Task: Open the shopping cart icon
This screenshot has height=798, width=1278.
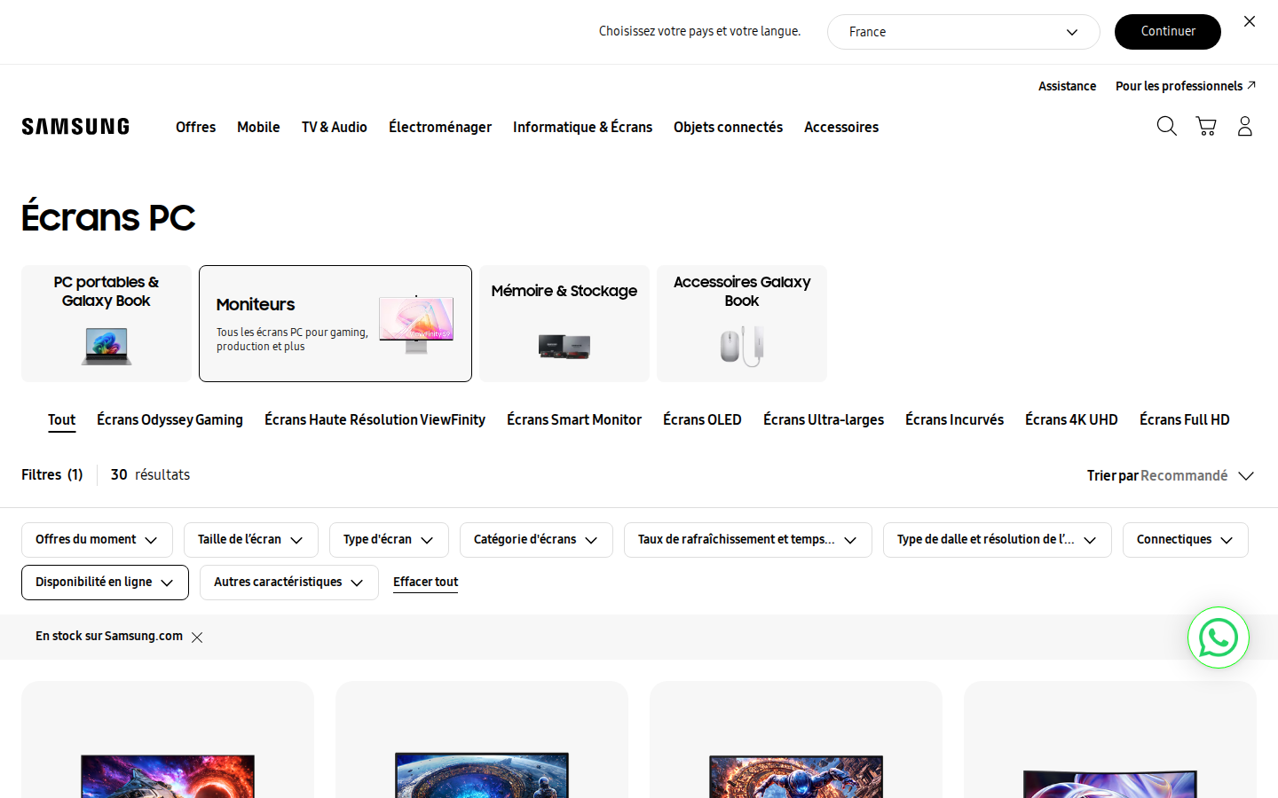Action: click(1206, 126)
